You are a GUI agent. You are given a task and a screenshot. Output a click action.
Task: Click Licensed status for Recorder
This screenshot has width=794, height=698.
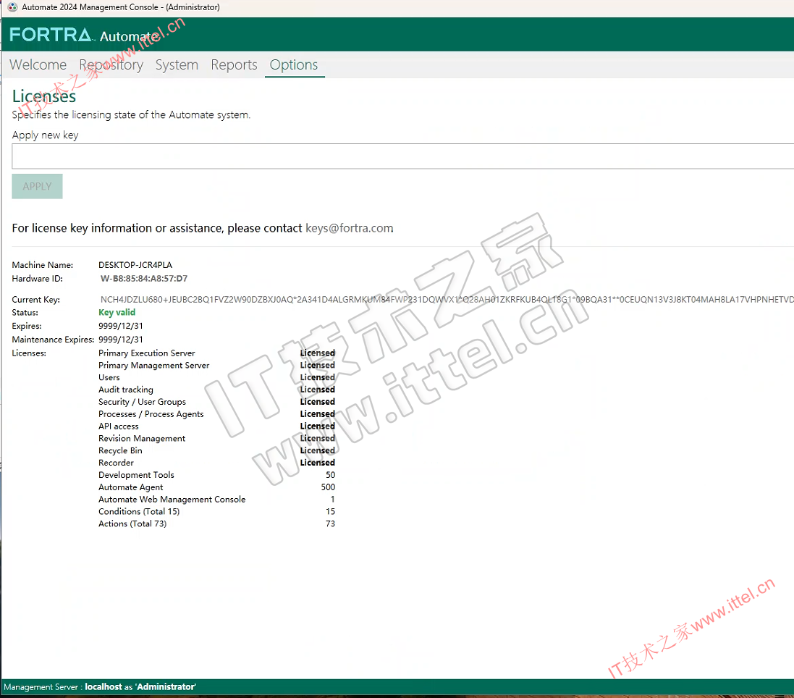318,463
